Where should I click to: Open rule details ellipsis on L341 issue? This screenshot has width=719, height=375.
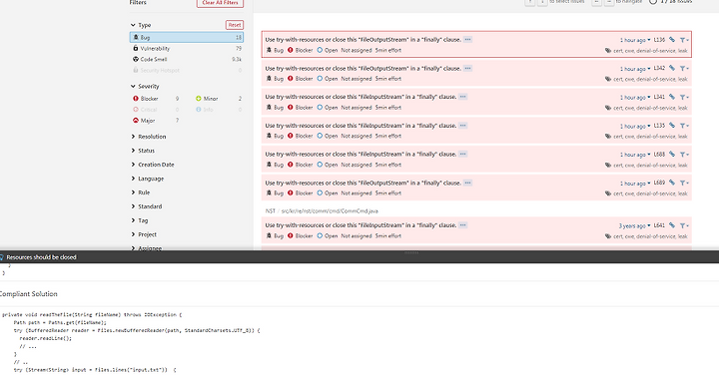tap(463, 97)
